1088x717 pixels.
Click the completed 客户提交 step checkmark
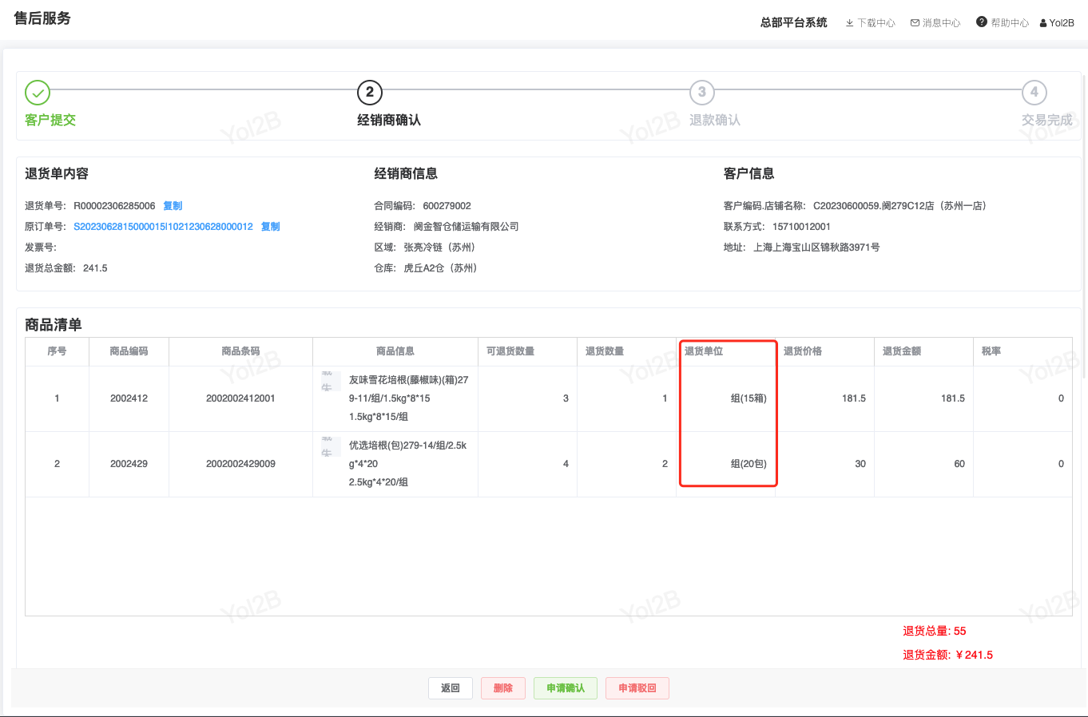pos(38,93)
